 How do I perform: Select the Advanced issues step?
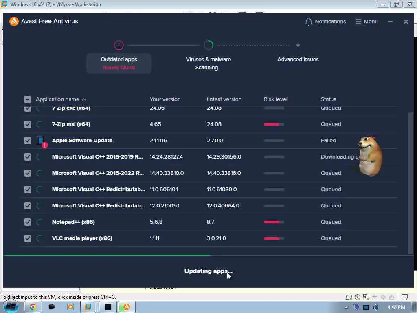pos(298,60)
